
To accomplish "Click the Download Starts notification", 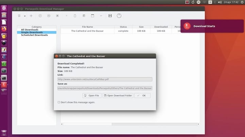I will pos(212,26).
